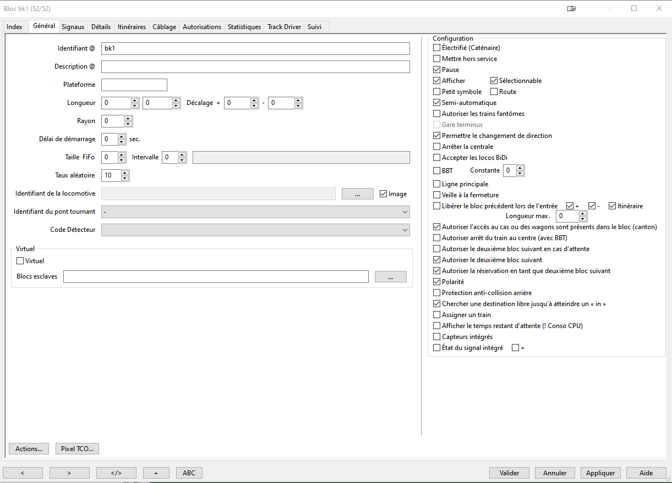The height and width of the screenshot is (483, 672).
Task: Click the previous block '<' button
Action: [23, 473]
